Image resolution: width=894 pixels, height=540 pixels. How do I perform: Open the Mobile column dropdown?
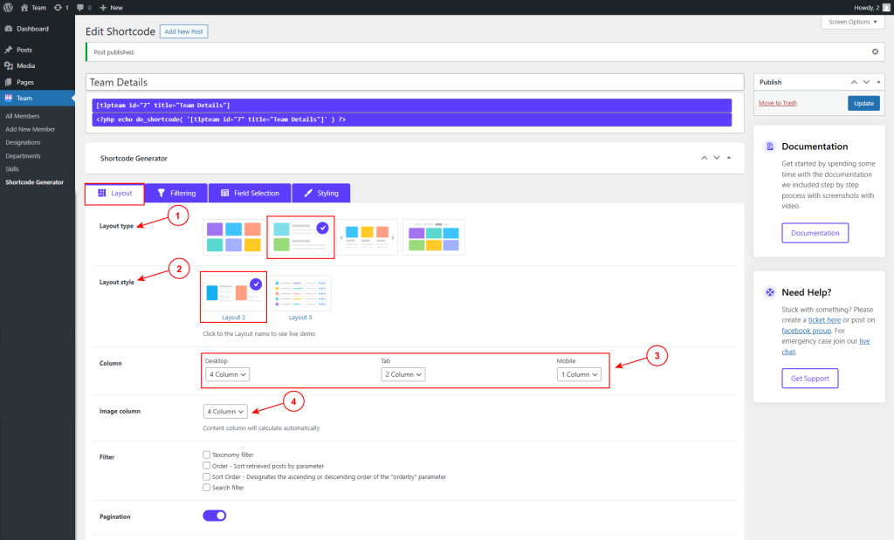tap(579, 374)
